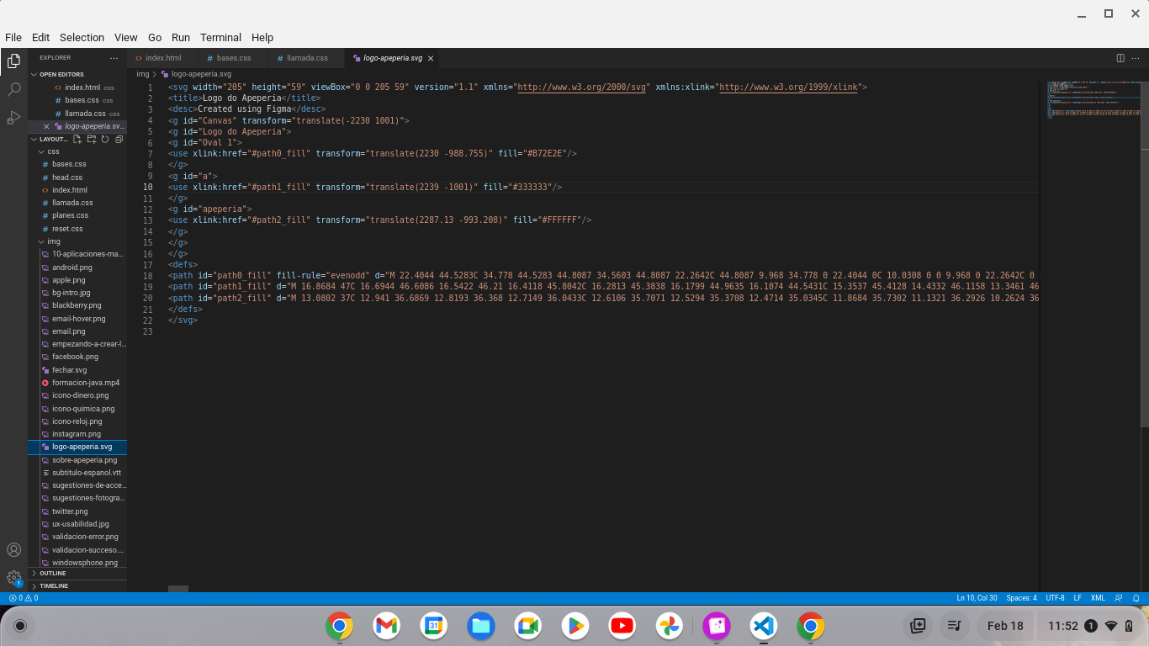Open planes.css from the css folder
Viewport: 1149px width, 646px height.
point(70,215)
